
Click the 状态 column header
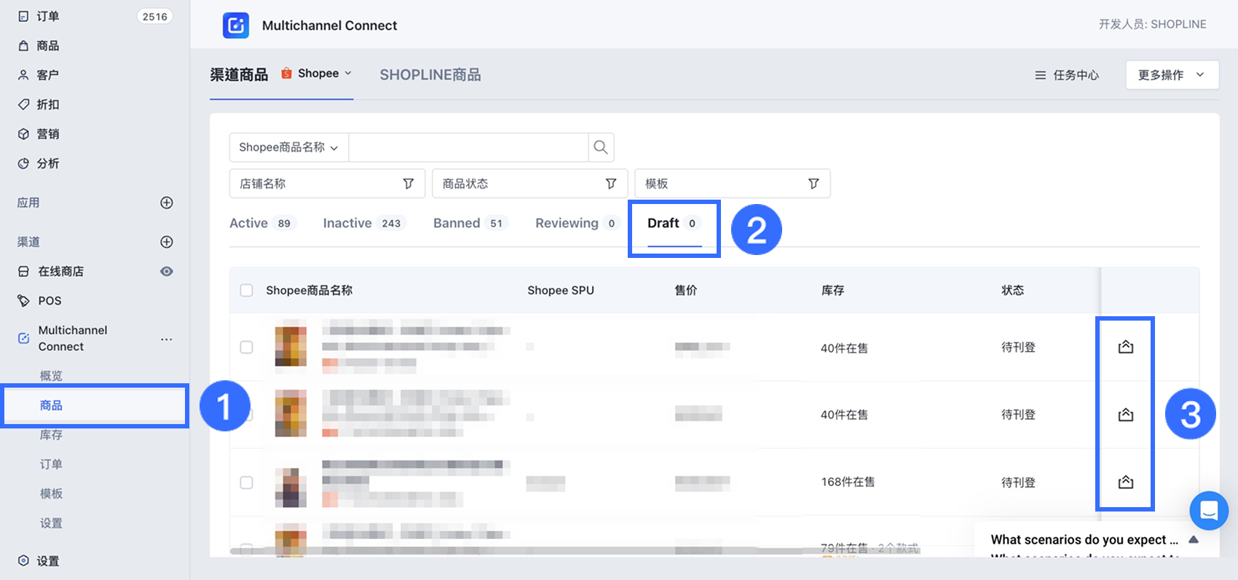pyautogui.click(x=1012, y=290)
